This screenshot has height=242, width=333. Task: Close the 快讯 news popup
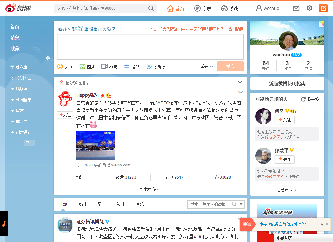(327, 224)
